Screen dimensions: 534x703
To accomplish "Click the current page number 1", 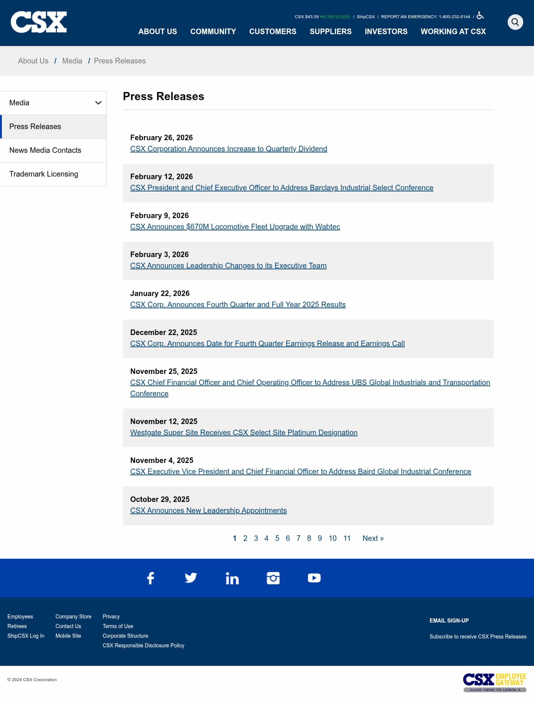I will click(234, 538).
